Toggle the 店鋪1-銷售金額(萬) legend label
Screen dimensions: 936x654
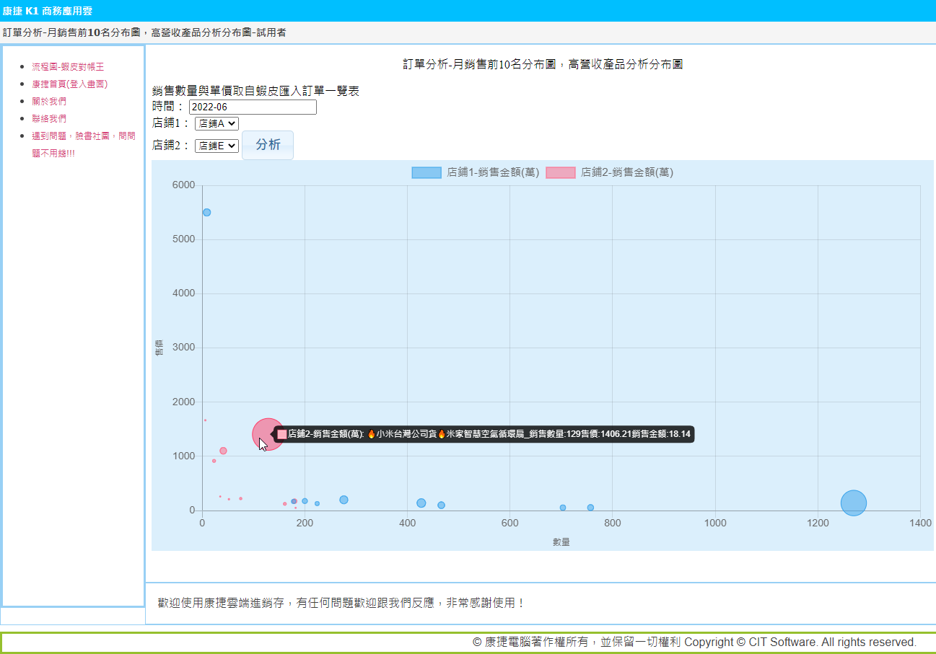[493, 173]
